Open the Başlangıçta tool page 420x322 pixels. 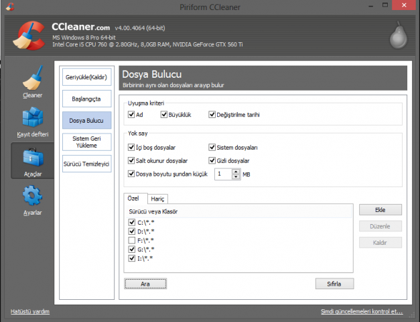[x=86, y=99]
